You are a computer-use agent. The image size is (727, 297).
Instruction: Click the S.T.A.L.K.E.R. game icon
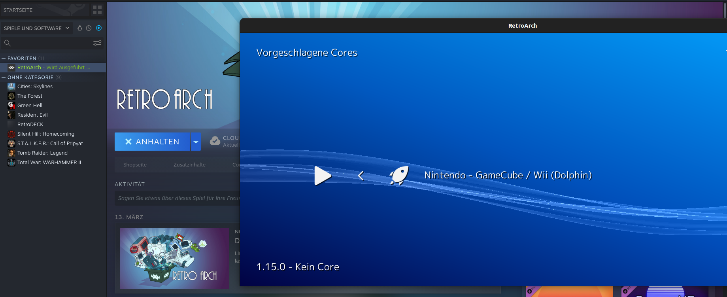pos(11,144)
